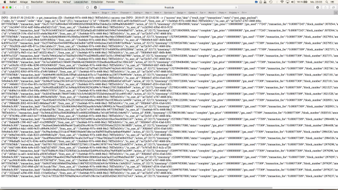
Task: Show the Downloads list
Action: point(317,7)
